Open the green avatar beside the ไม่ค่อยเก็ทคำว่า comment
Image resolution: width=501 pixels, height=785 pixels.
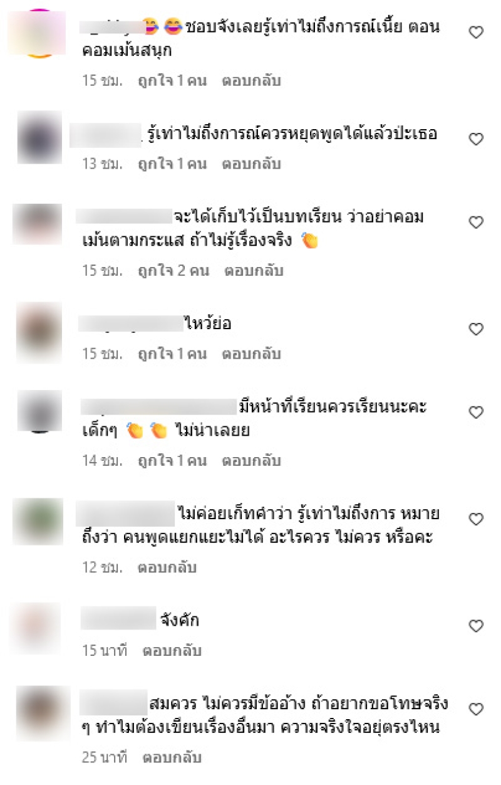click(x=38, y=522)
